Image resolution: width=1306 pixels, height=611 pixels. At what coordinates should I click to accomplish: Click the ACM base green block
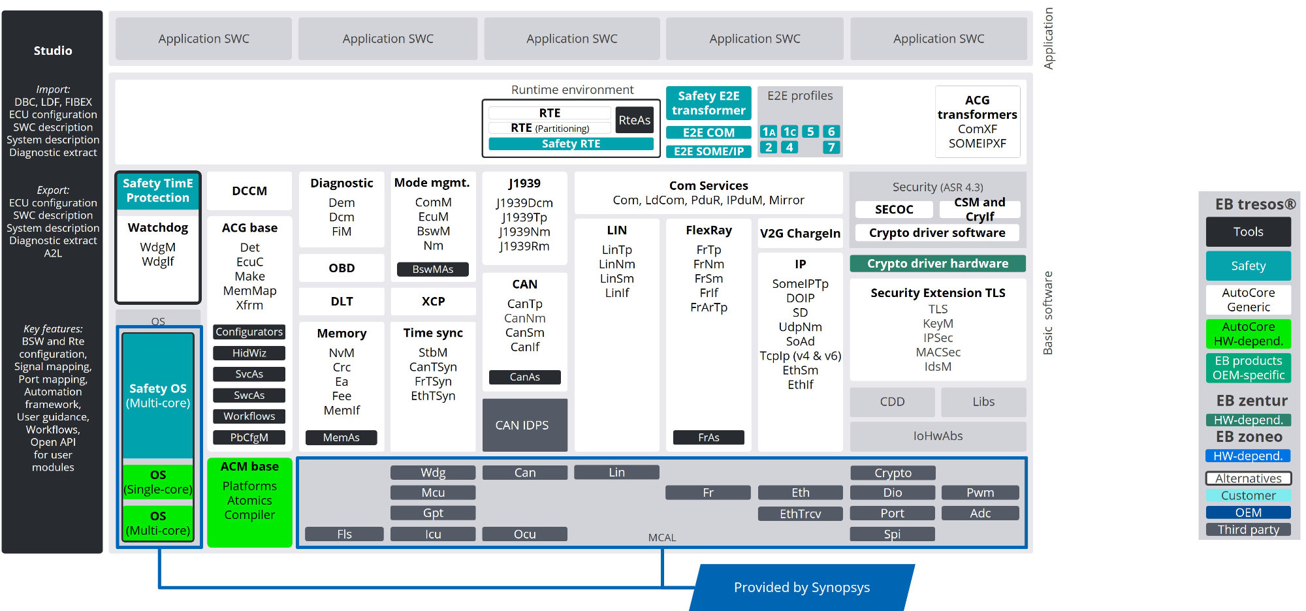pos(249,502)
